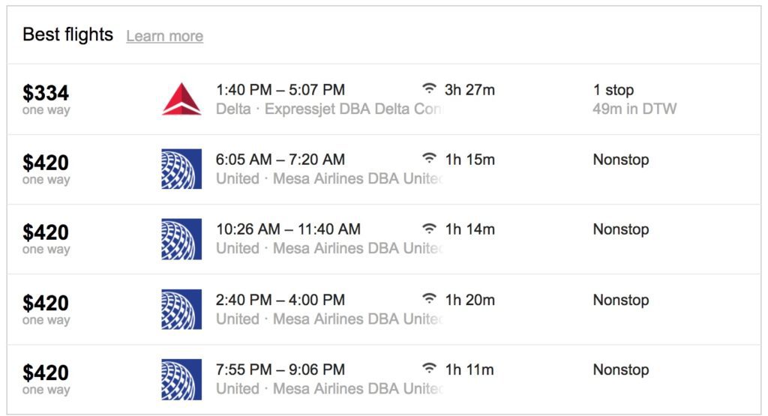Select the $334 one way fare
This screenshot has height=416, width=768.
coord(46,93)
